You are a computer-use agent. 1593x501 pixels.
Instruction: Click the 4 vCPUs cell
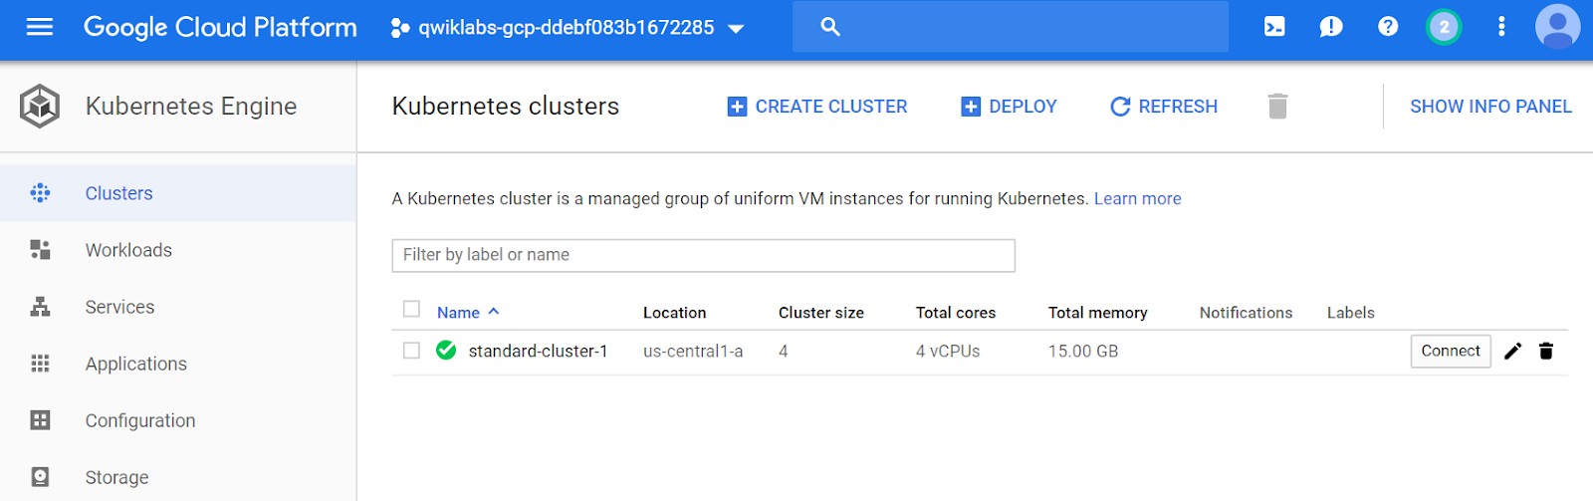tap(948, 352)
